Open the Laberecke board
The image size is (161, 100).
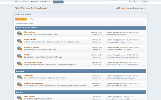point(29,76)
